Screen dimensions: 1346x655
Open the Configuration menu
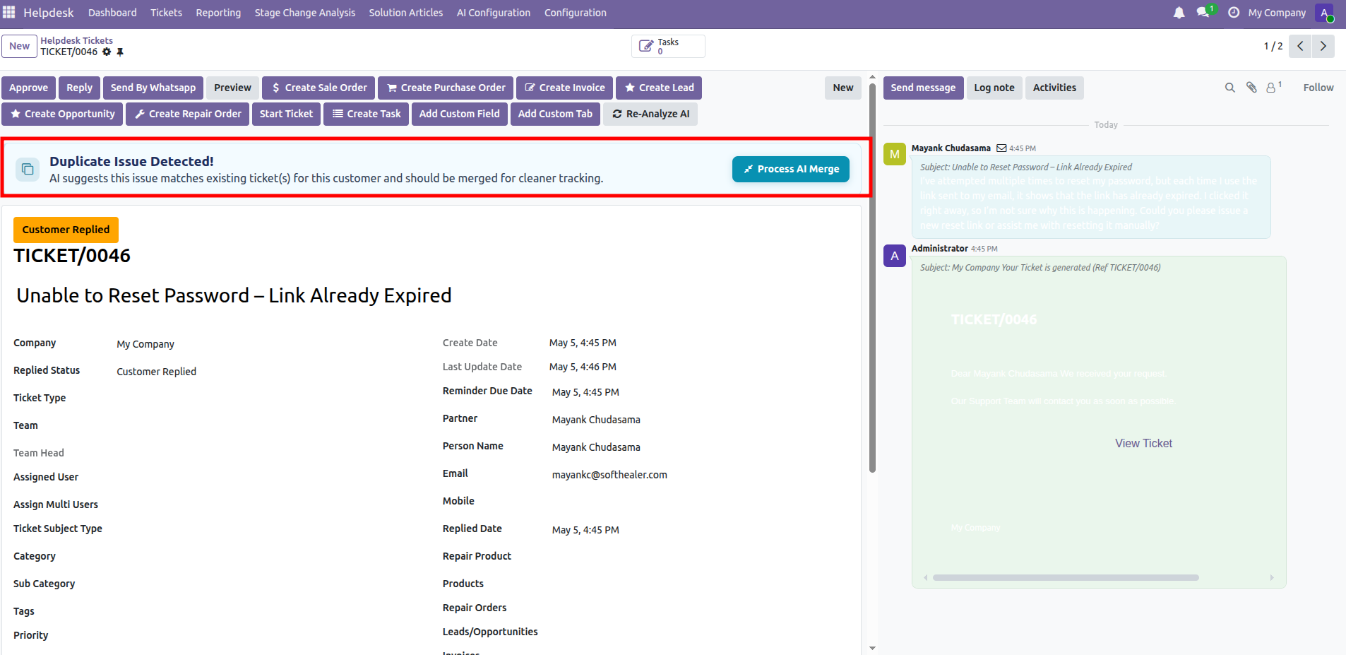(x=576, y=13)
